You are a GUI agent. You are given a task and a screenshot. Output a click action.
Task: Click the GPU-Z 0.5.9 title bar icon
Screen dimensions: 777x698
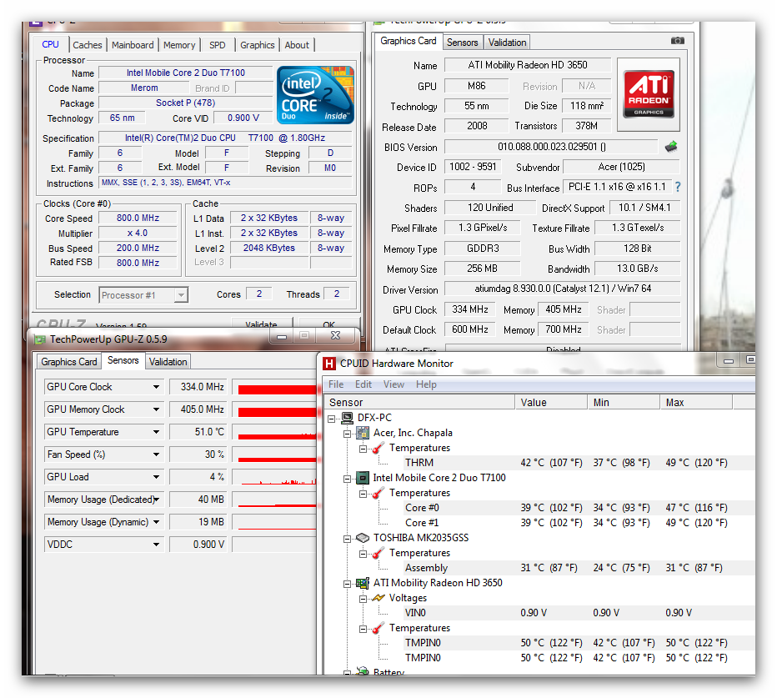point(40,339)
